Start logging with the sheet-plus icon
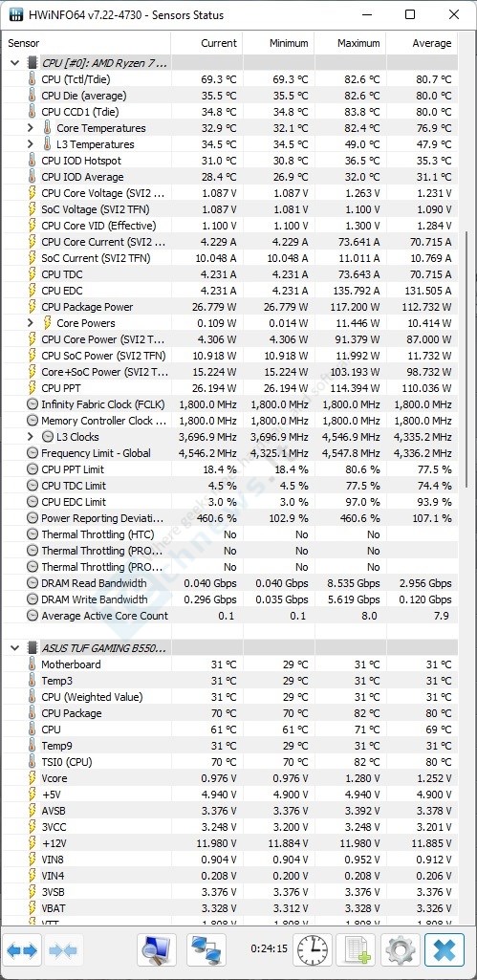Image resolution: width=477 pixels, height=980 pixels. click(357, 950)
